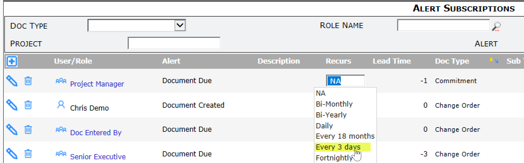Select Every 18 months option
The height and width of the screenshot is (163, 524).
345,136
